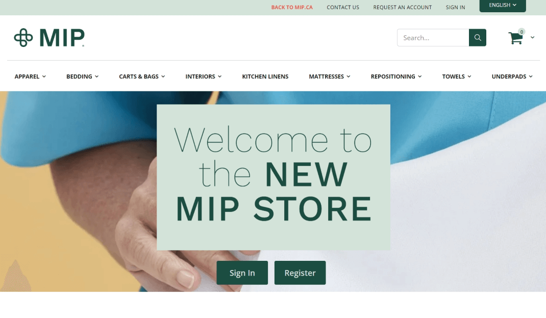Open the English language selector
Image resolution: width=546 pixels, height=318 pixels.
click(503, 5)
